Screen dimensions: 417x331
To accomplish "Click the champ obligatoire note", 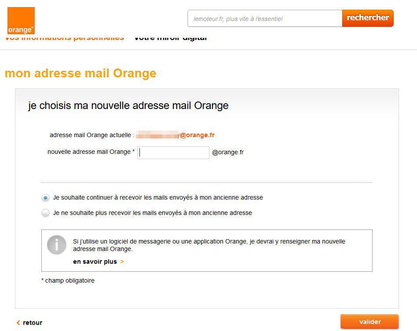I will pos(68,280).
